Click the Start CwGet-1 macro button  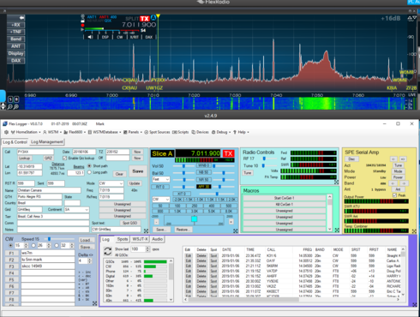tap(285, 198)
